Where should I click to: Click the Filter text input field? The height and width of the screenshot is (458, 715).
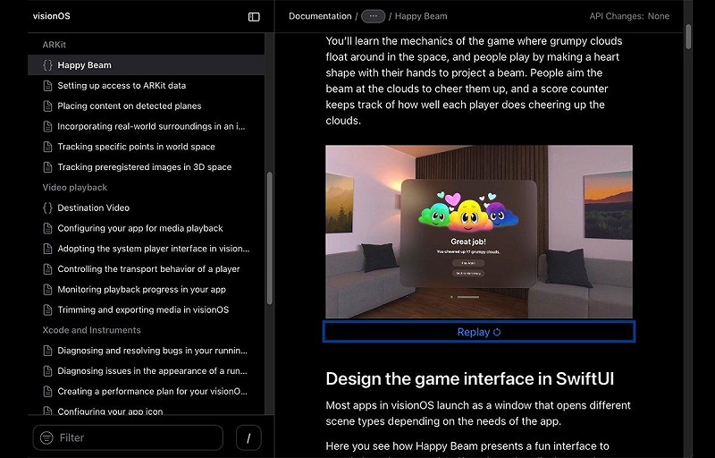point(134,437)
